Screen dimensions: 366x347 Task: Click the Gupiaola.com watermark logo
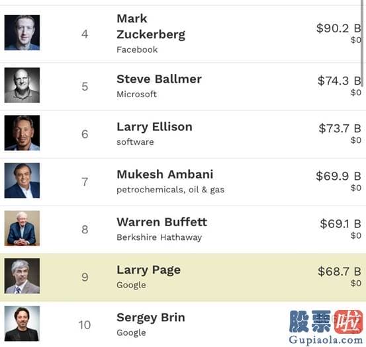326,327
